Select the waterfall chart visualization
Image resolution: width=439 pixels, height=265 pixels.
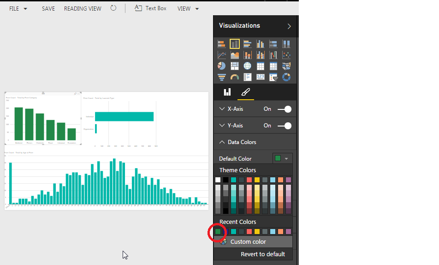tap(273, 55)
